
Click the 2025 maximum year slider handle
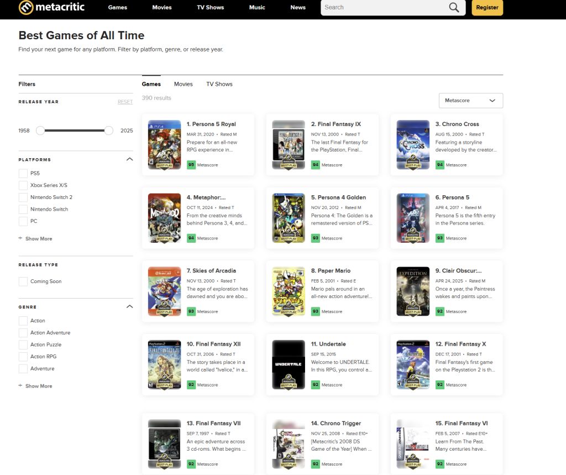click(109, 131)
